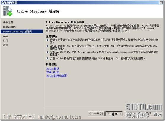This screenshot has height=121, width=165.
Task: Go back with 上一步(P) button
Action: point(96,114)
